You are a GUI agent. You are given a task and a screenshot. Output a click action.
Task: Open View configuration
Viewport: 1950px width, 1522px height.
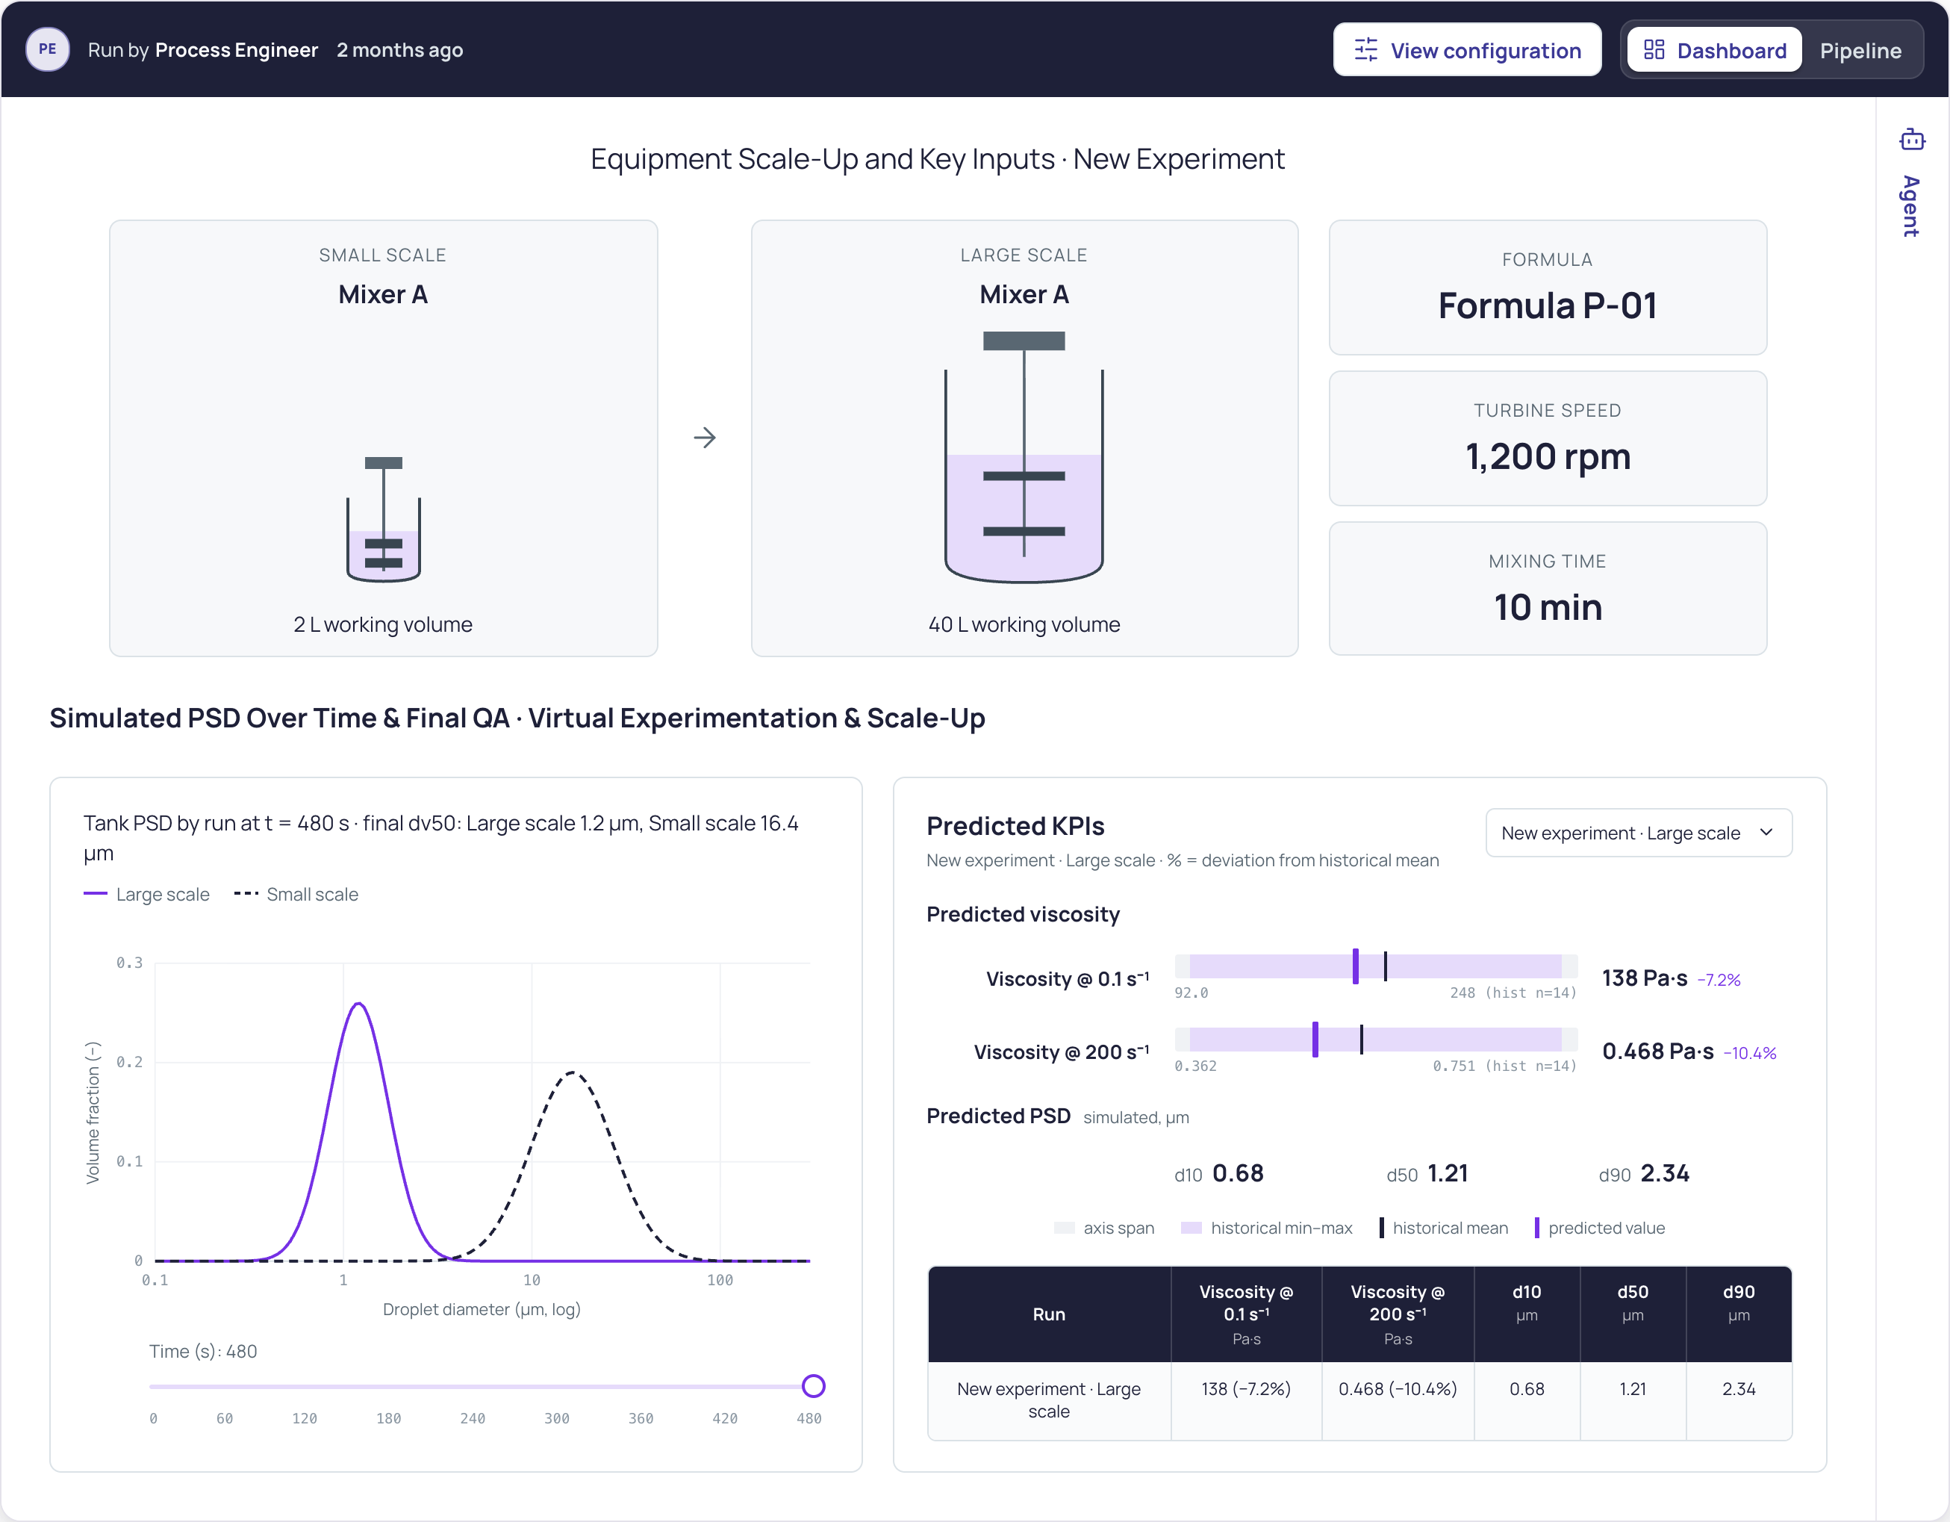click(1466, 50)
